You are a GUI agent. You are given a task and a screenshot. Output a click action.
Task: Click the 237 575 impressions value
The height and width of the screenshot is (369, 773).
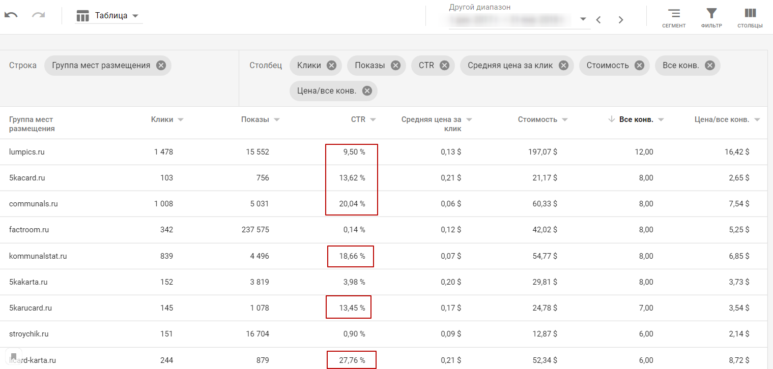(255, 230)
